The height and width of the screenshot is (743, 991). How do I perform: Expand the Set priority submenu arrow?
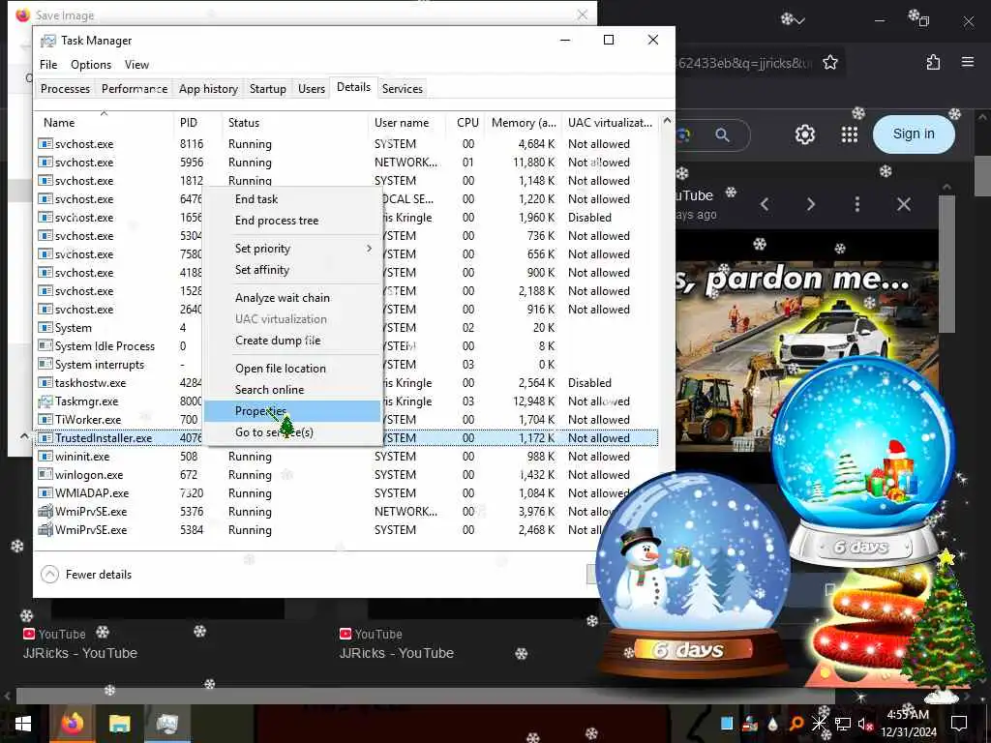[369, 249]
